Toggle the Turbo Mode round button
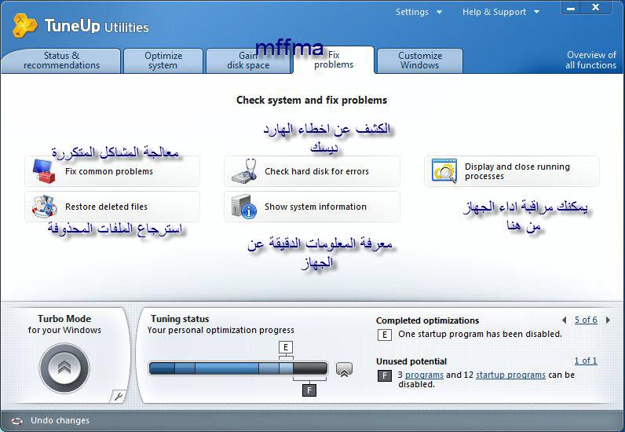 (64, 368)
